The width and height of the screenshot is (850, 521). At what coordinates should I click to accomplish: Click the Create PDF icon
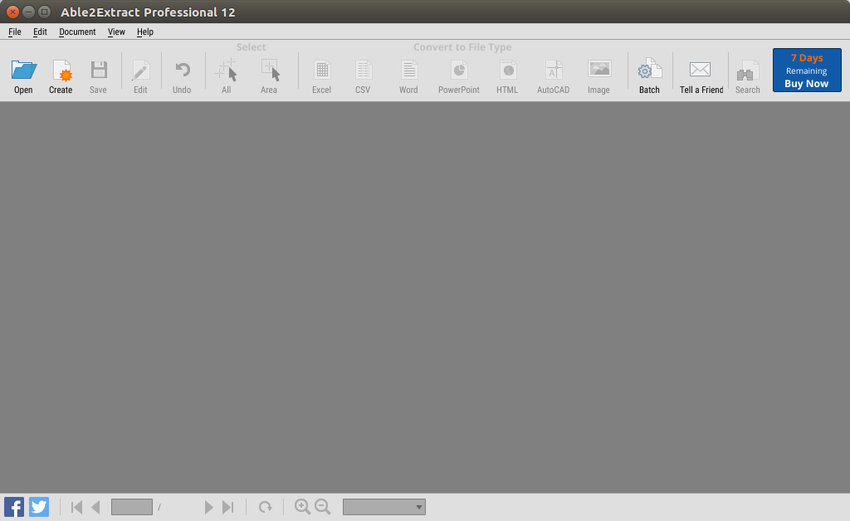coord(61,71)
